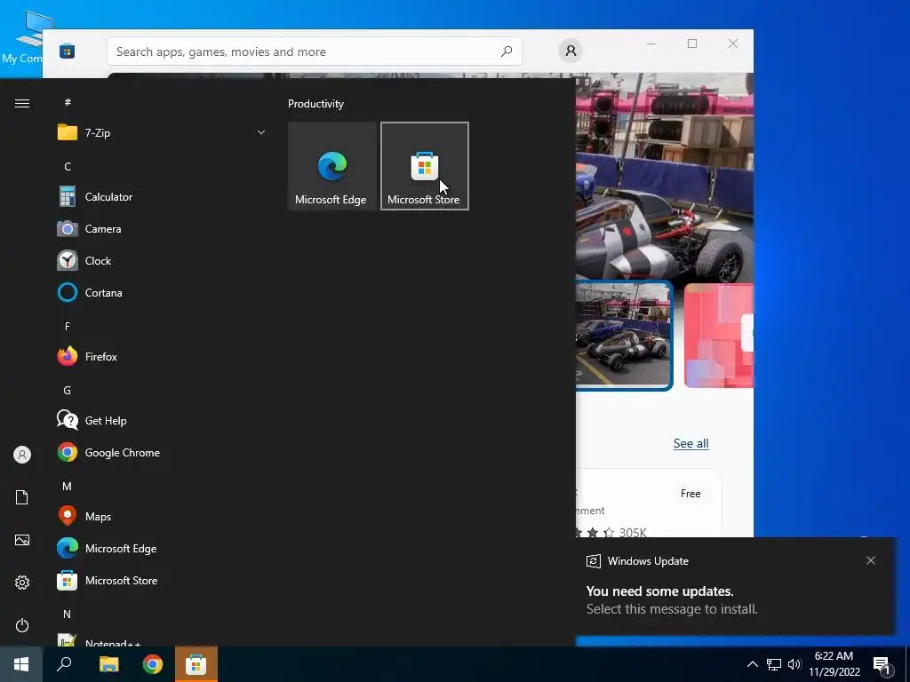The width and height of the screenshot is (910, 682).
Task: Click the Microsoft Edge productivity tile
Action: (x=332, y=166)
